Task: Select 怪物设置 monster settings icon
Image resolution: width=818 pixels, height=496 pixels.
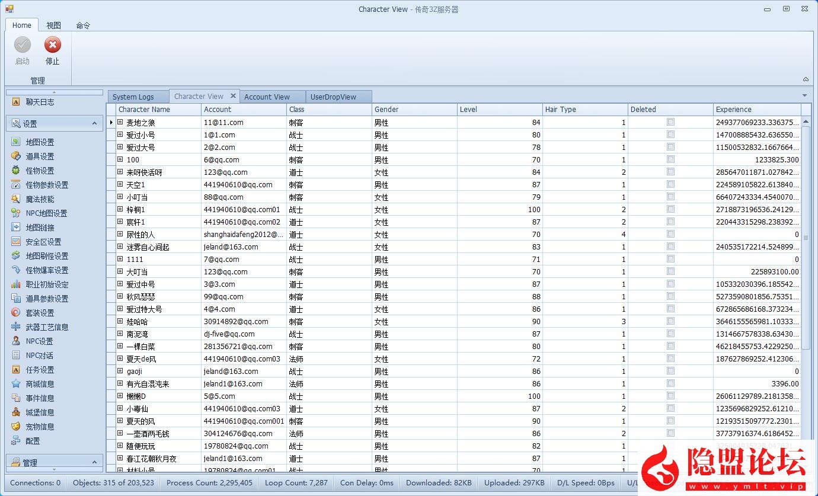Action: (x=16, y=171)
